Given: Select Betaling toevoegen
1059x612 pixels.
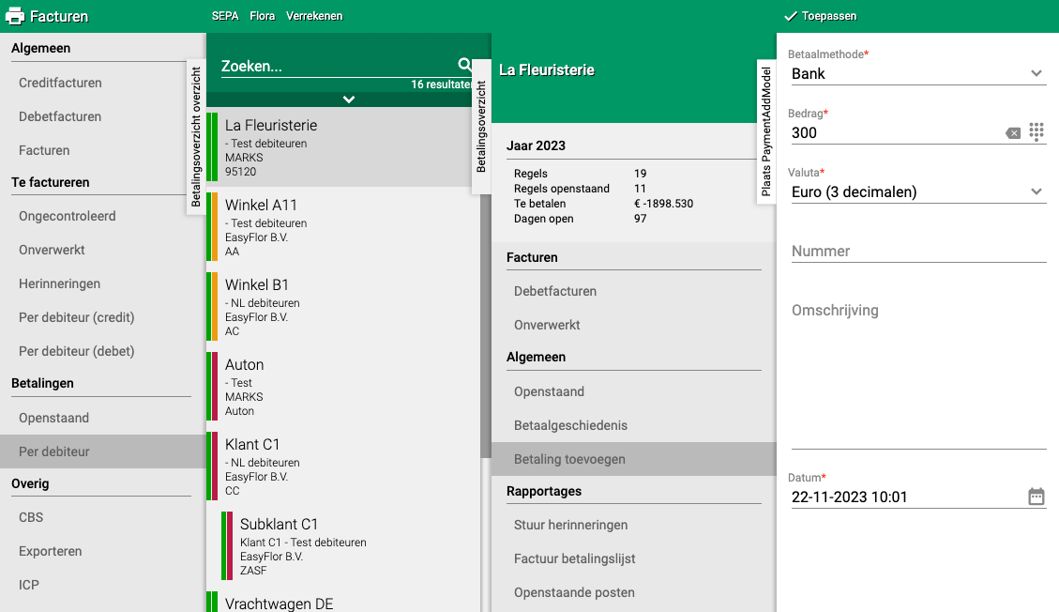Looking at the screenshot, I should click(x=633, y=459).
